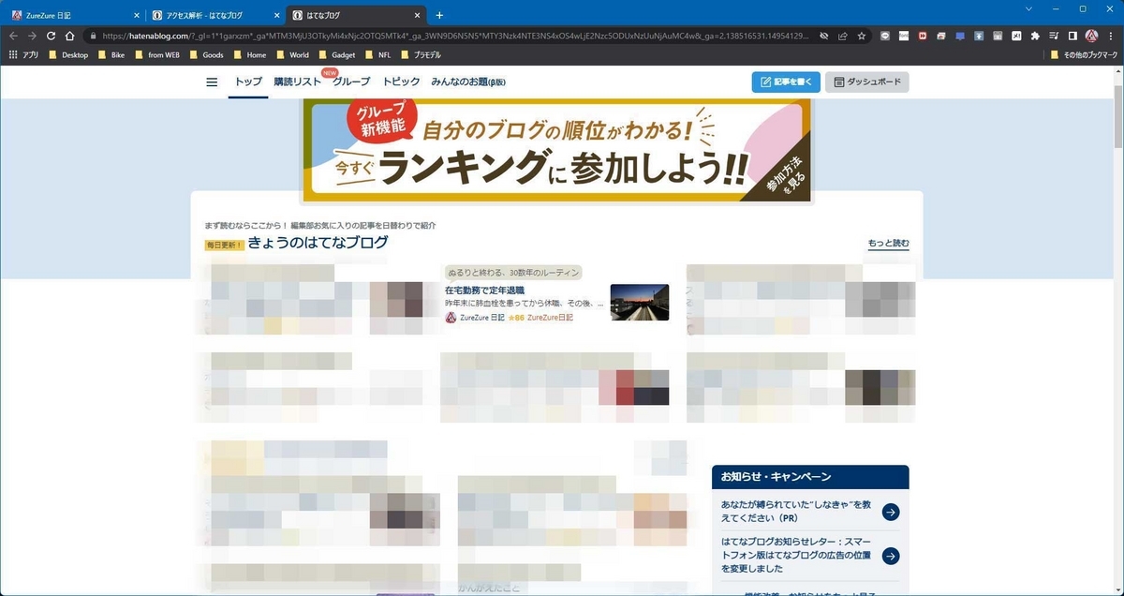Click the ぬるりと終わる、30数年のルーティン tag

click(x=514, y=273)
